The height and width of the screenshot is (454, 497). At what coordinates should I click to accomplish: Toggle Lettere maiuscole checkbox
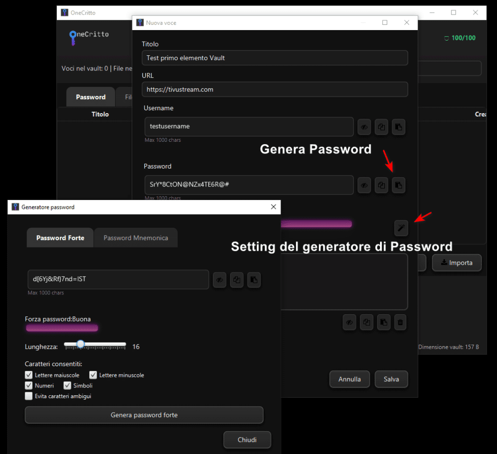pyautogui.click(x=29, y=375)
